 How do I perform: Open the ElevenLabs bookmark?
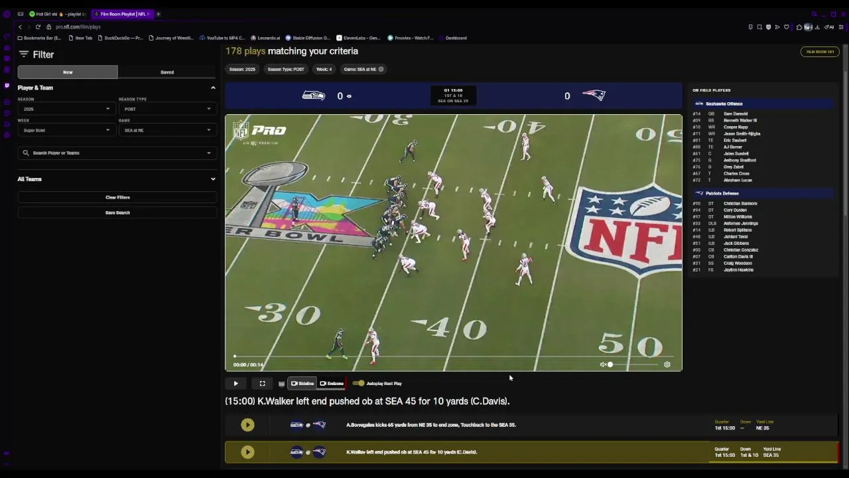(359, 38)
